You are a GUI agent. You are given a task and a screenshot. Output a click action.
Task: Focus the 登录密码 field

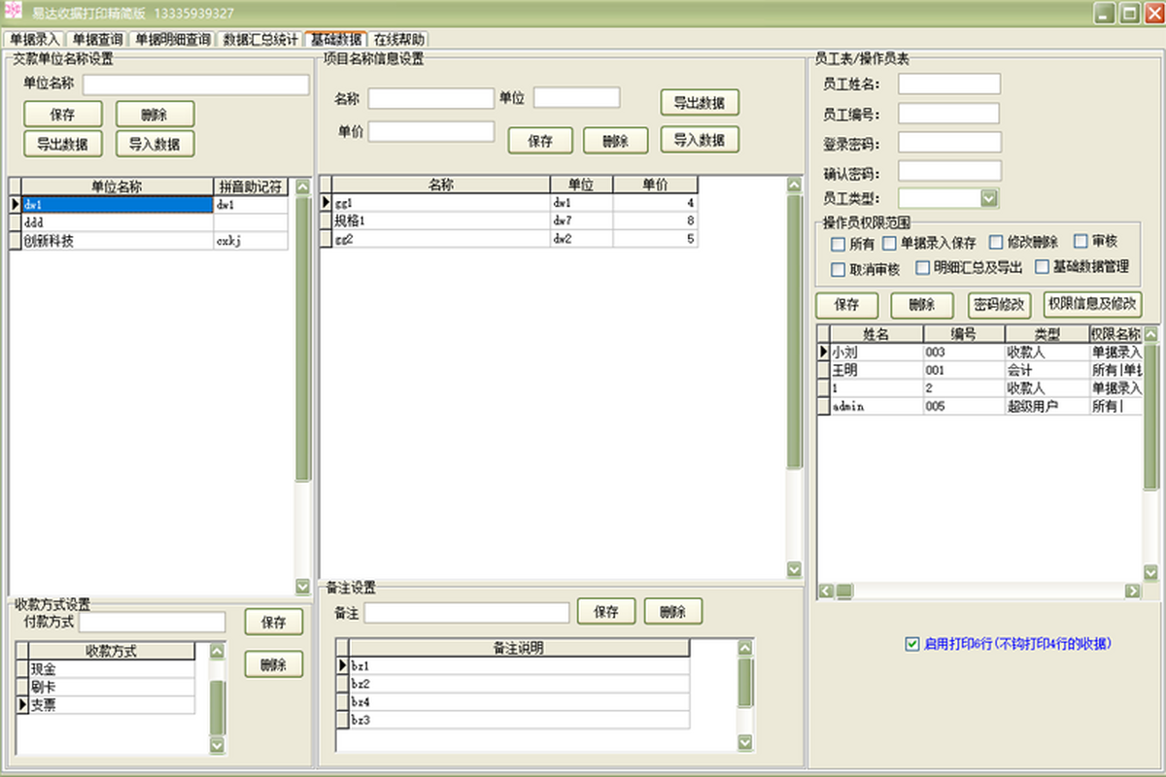click(x=949, y=143)
